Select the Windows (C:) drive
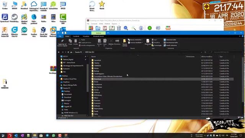 pyautogui.click(x=70, y=113)
